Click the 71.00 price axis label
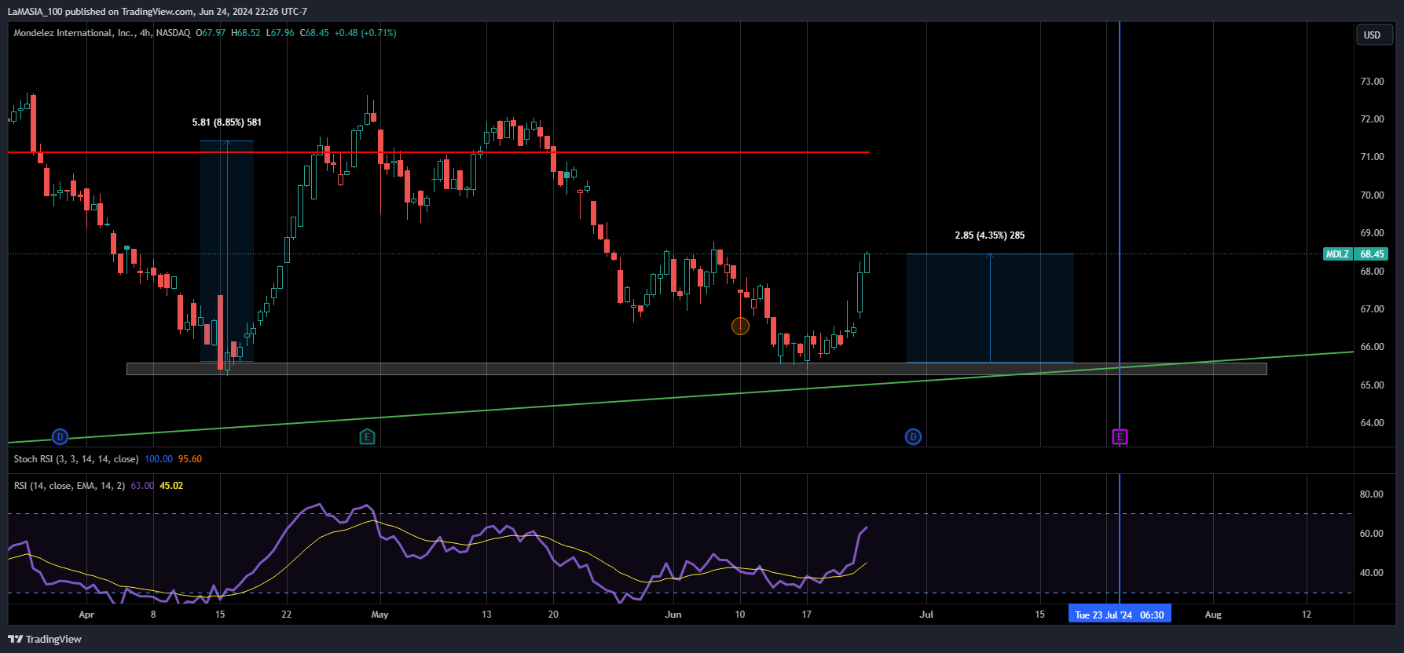Screen dimensions: 1404x653 click(1372, 157)
